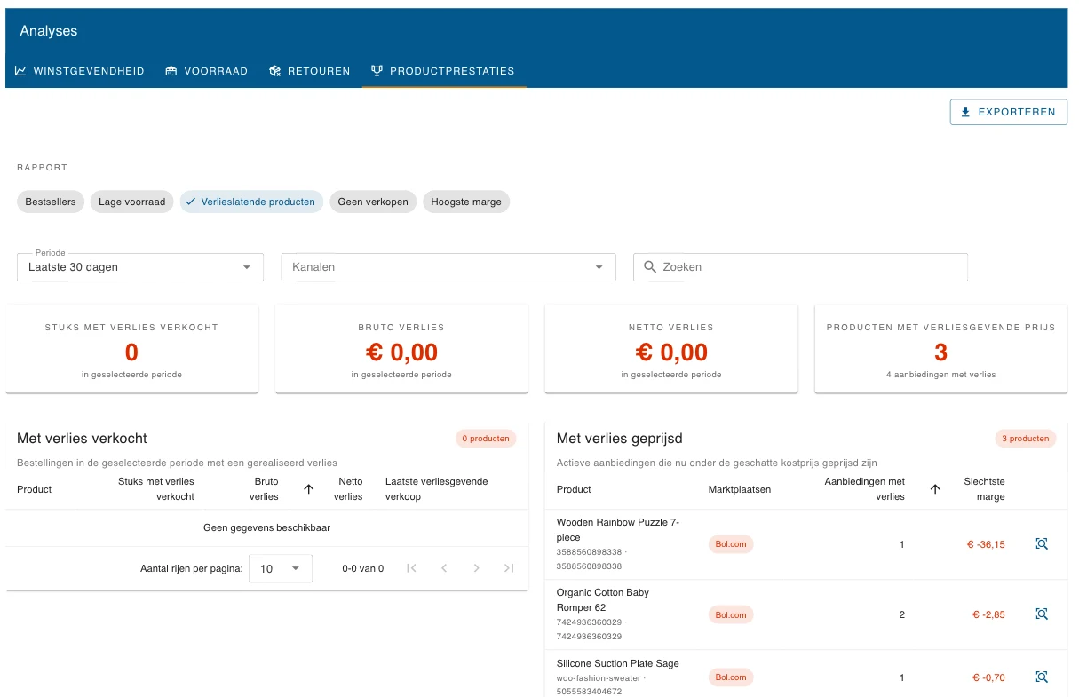Click the box icon beside Retouren
This screenshot has width=1079, height=697.
(x=275, y=71)
